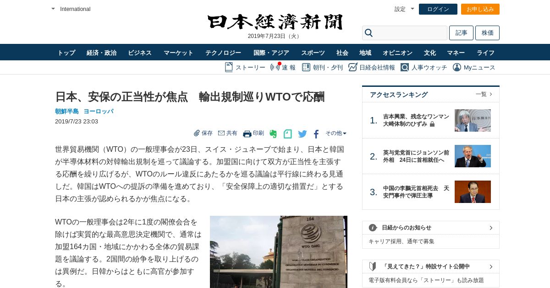Open オピニオン navigation menu
Image resolution: width=550 pixels, height=288 pixels.
[x=398, y=53]
